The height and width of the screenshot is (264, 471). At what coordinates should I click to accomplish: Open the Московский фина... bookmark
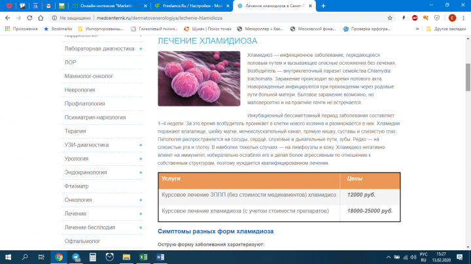[x=313, y=29]
